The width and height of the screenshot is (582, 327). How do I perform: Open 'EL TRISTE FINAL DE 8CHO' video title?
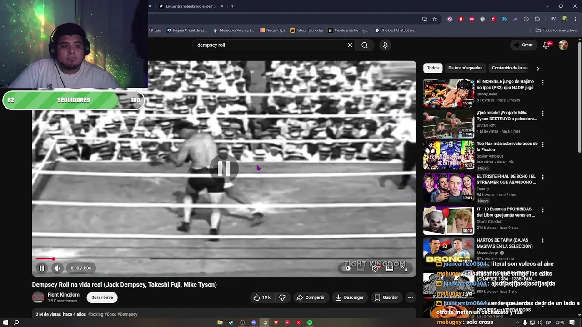tap(506, 179)
